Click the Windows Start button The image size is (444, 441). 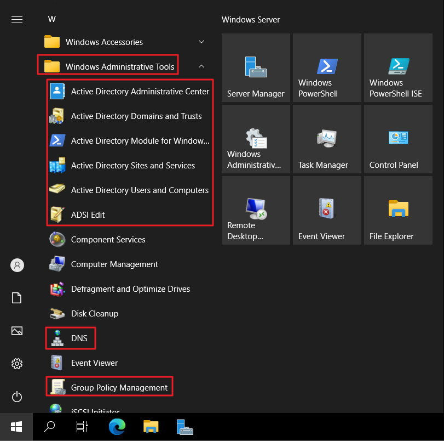16,427
